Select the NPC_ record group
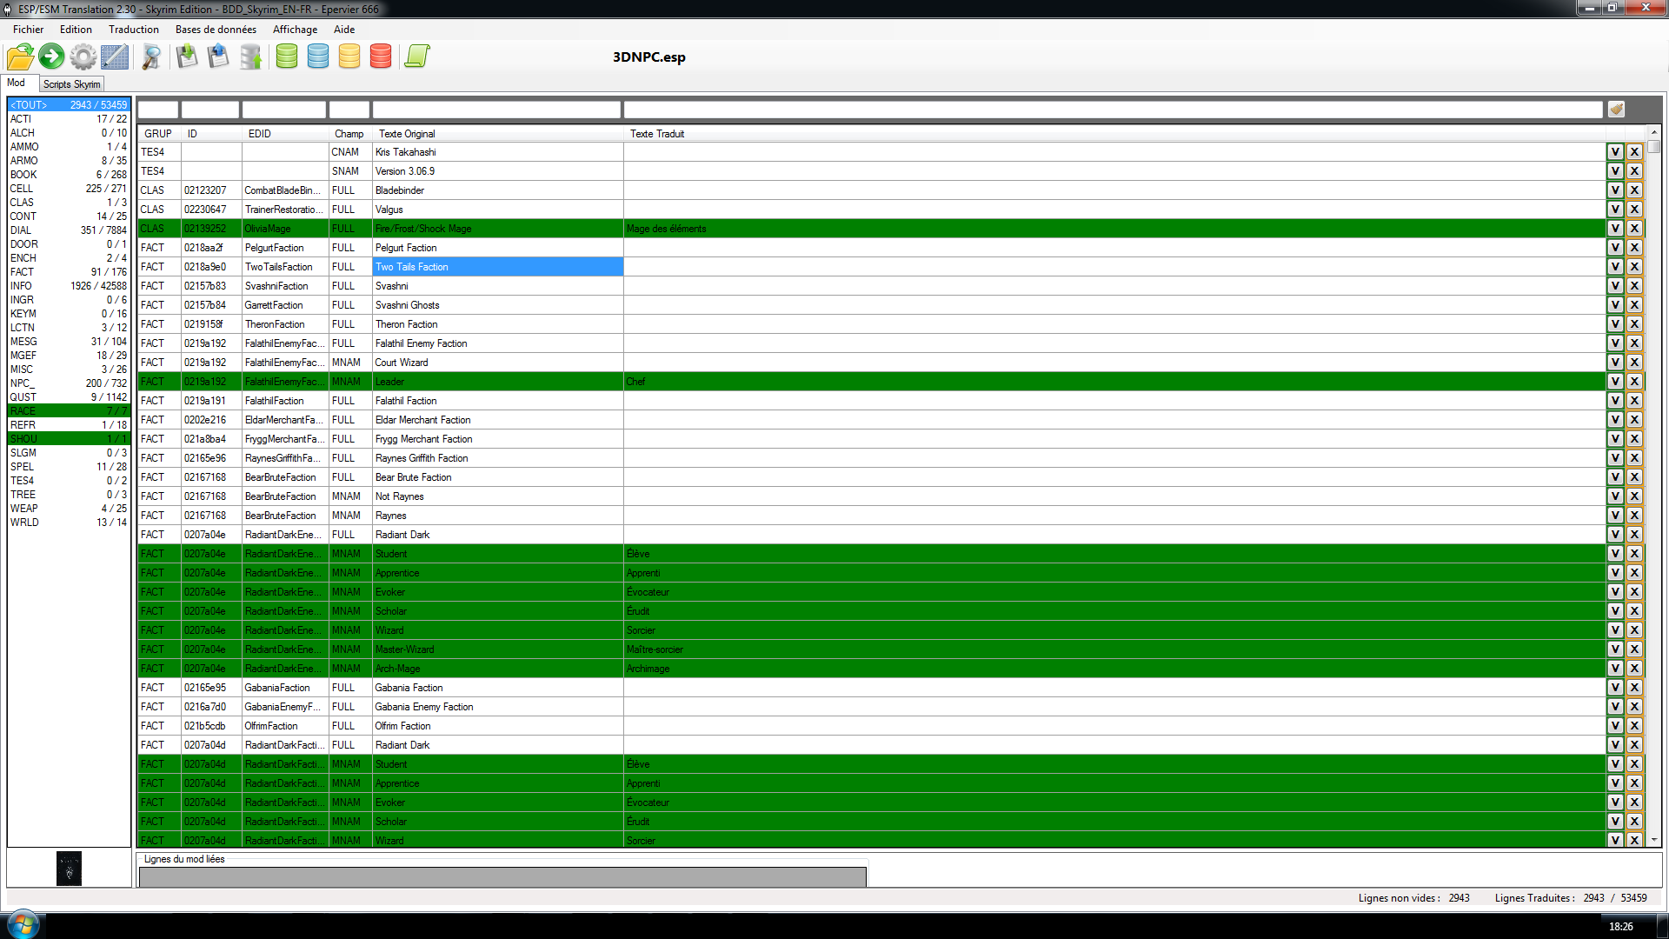 (x=69, y=383)
